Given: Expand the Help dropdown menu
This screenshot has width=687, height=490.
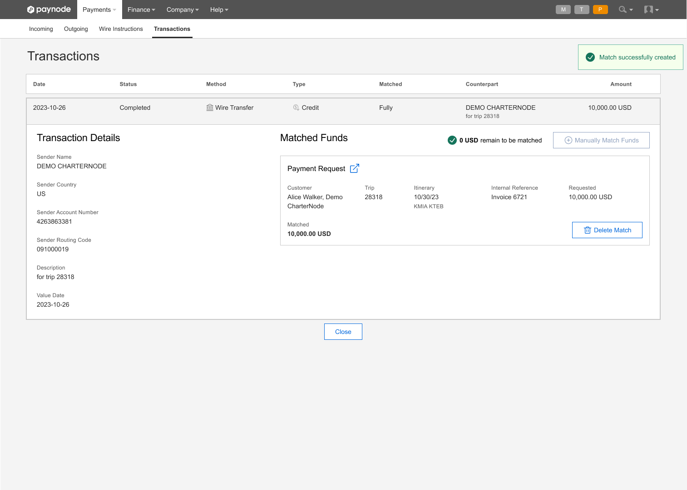Looking at the screenshot, I should pyautogui.click(x=219, y=10).
